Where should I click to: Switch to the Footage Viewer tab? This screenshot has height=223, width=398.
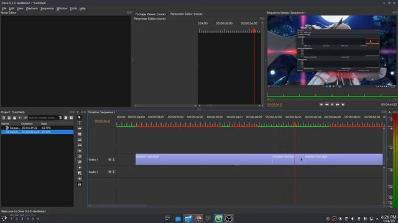[150, 14]
